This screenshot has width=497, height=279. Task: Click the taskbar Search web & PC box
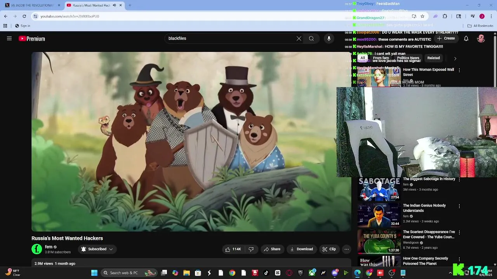[x=129, y=273]
